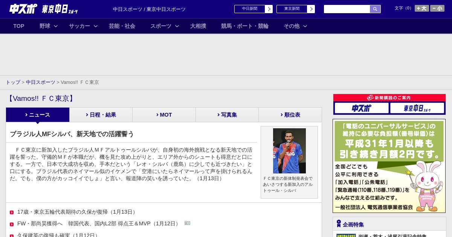The width and height of the screenshot is (452, 237).
Task: Open article 17歳・東京五輪代表期待の久保が復帰
Action: (x=77, y=212)
